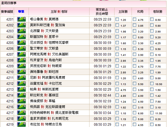Click the league icon for match 4204
Image resolution: width=167 pixels, height=127 pixels.
click(x=21, y=37)
